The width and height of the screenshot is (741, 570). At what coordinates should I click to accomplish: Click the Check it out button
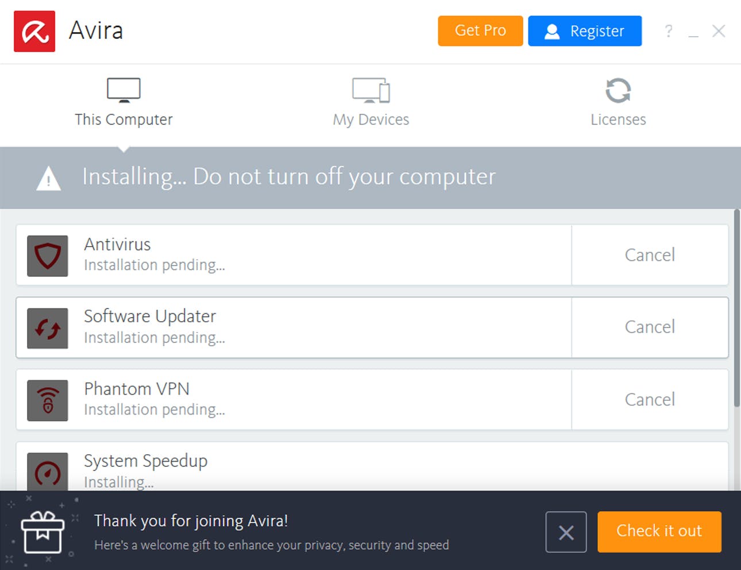point(659,532)
